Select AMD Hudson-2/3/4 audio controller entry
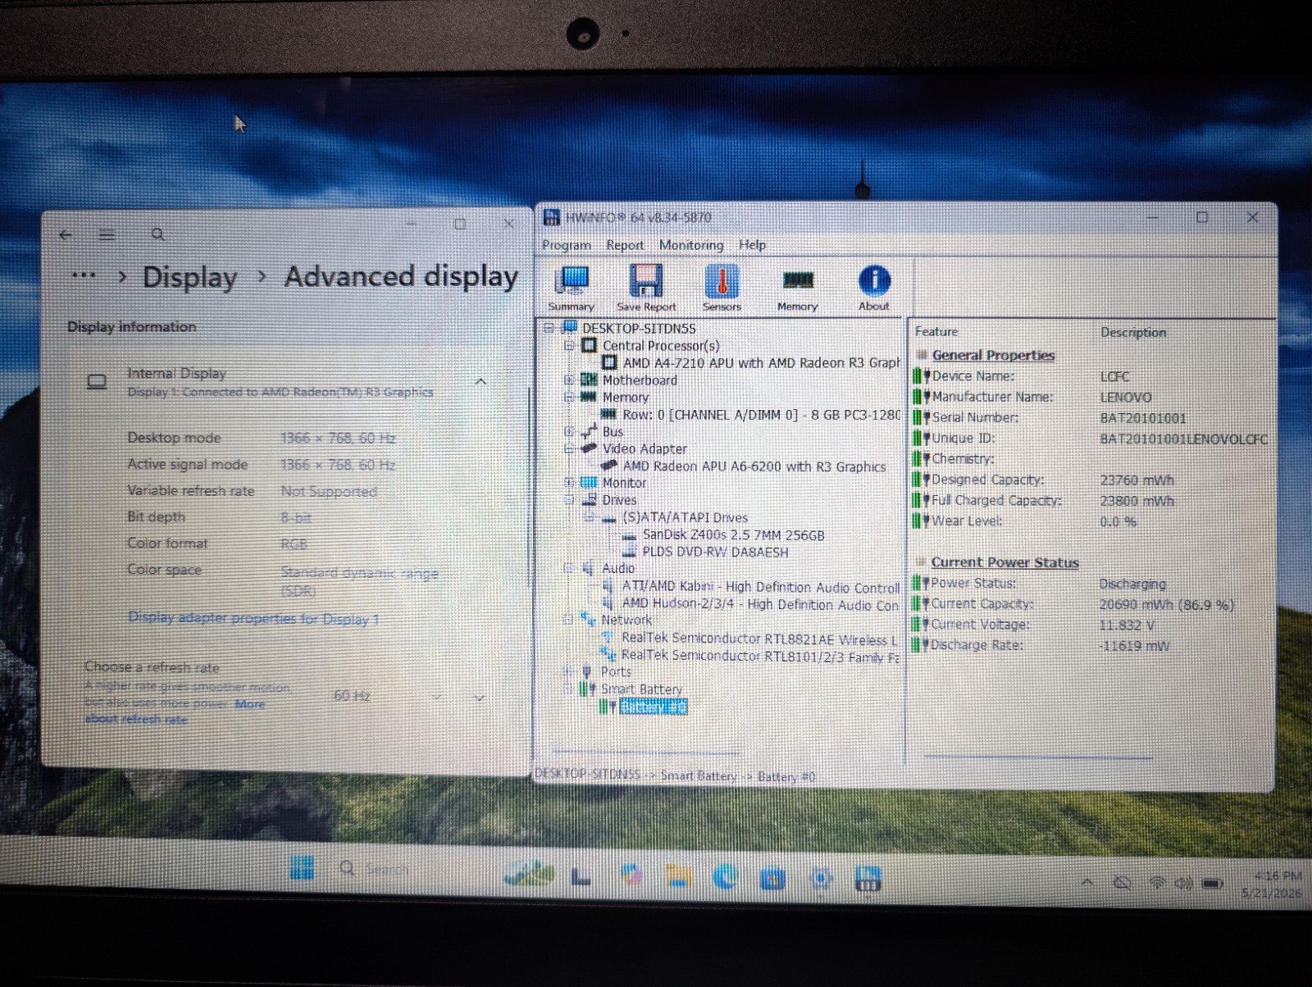This screenshot has width=1312, height=987. tap(760, 604)
